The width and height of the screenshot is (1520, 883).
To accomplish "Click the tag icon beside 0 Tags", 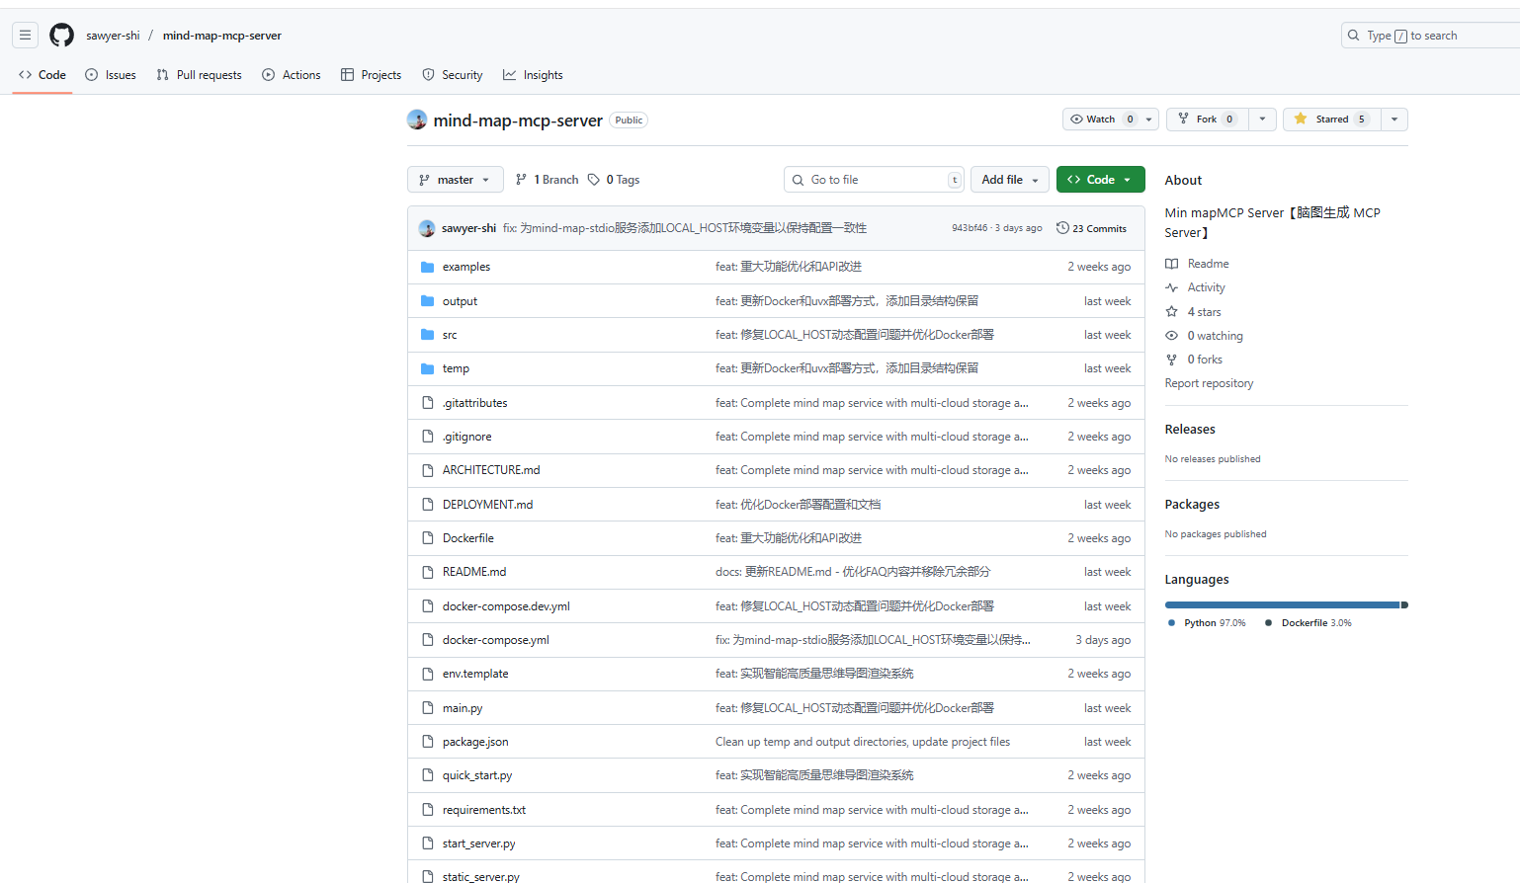I will pos(594,180).
